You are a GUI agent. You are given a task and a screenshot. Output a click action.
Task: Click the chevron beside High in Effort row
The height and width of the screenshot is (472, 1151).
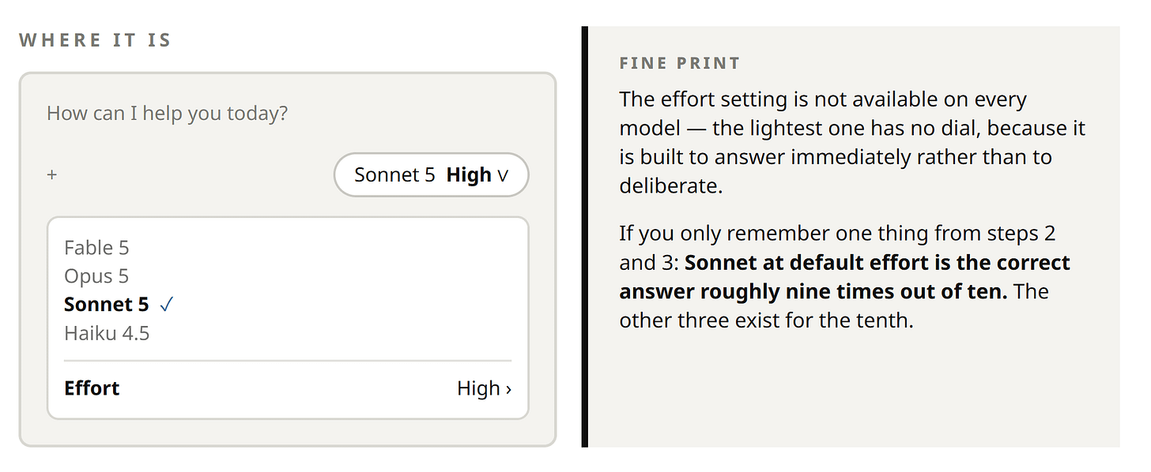click(x=508, y=389)
